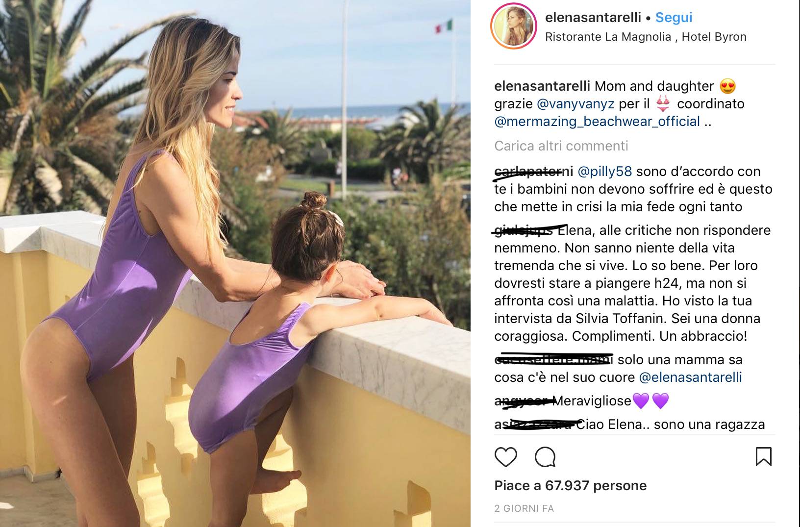This screenshot has height=527, width=800.
Task: Open the 2 GIORNI FA timestamp
Action: (524, 508)
